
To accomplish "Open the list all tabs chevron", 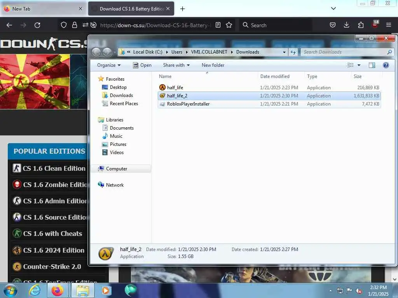I will [x=333, y=9].
